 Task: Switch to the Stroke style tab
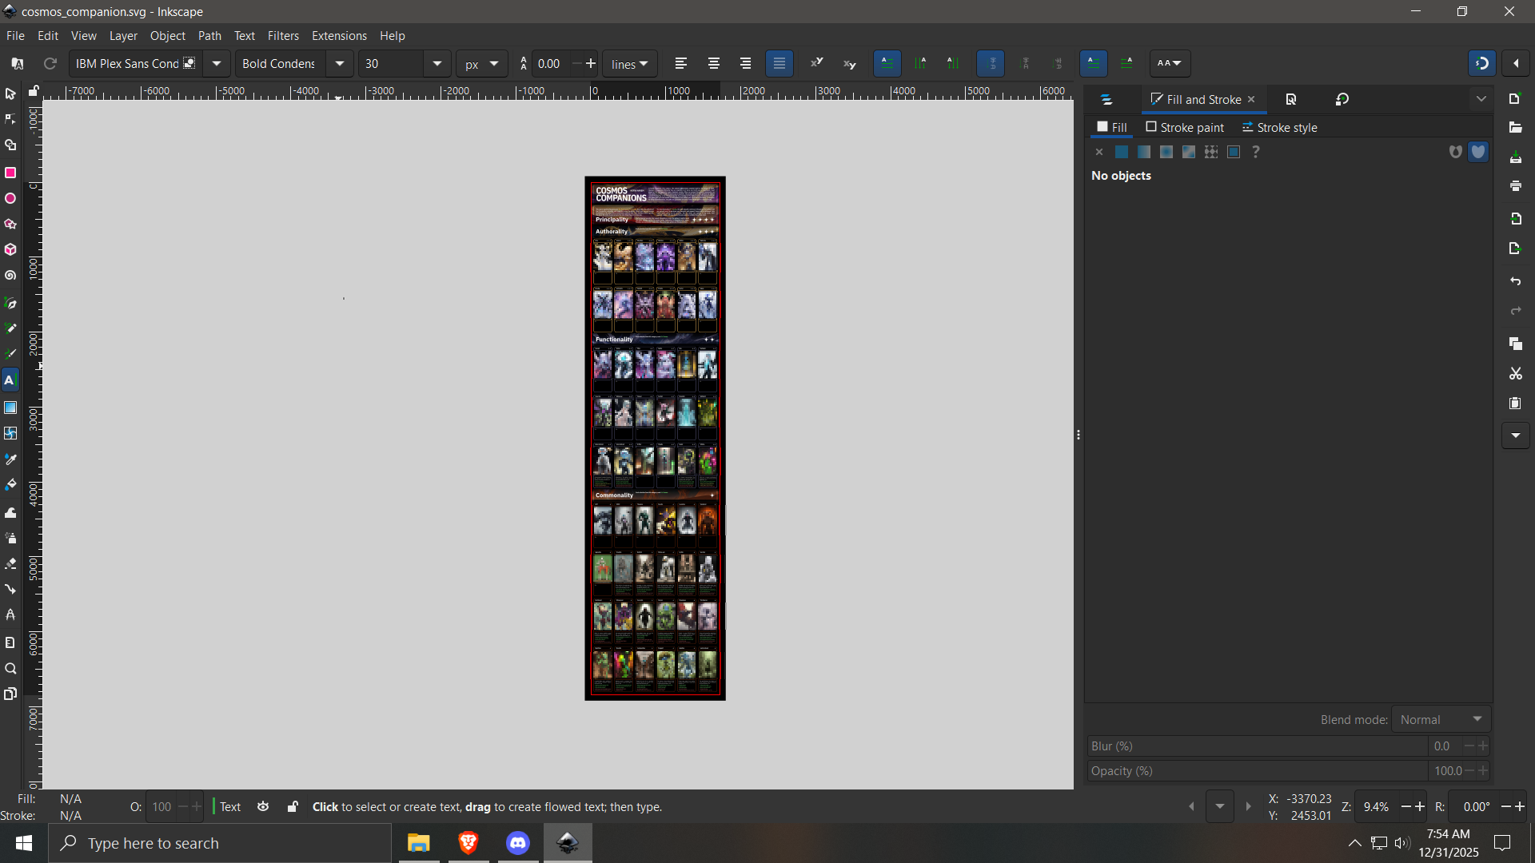(1279, 128)
